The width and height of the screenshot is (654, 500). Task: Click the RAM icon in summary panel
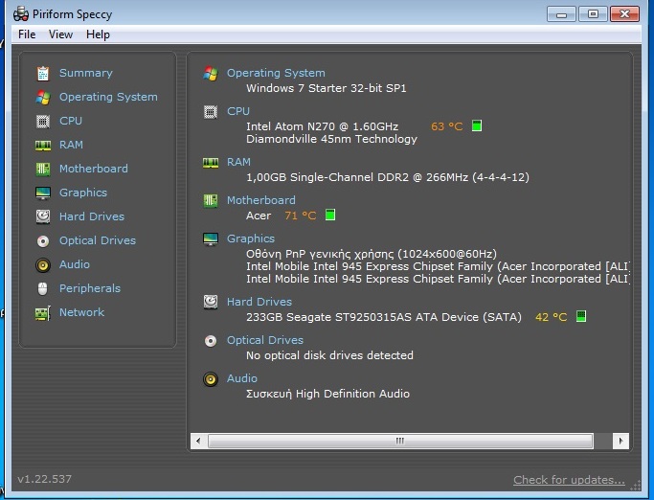pos(211,163)
